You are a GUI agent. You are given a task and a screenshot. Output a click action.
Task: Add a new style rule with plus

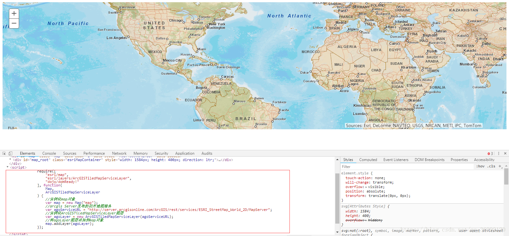[500, 166]
